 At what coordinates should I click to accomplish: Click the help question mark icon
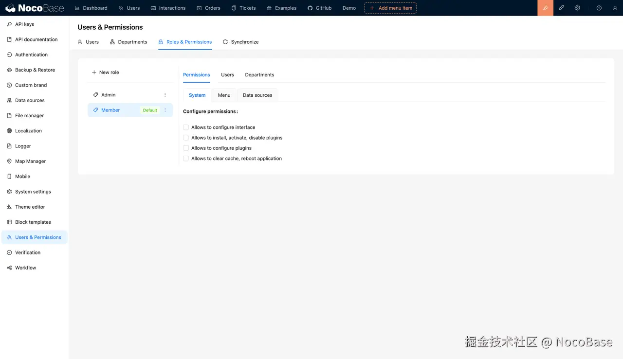(599, 8)
